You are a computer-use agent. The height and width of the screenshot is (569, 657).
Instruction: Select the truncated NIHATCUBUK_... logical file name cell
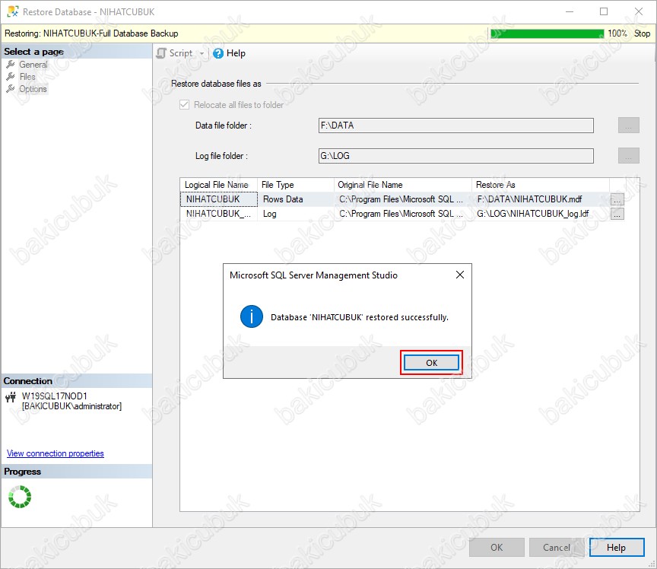pos(219,214)
